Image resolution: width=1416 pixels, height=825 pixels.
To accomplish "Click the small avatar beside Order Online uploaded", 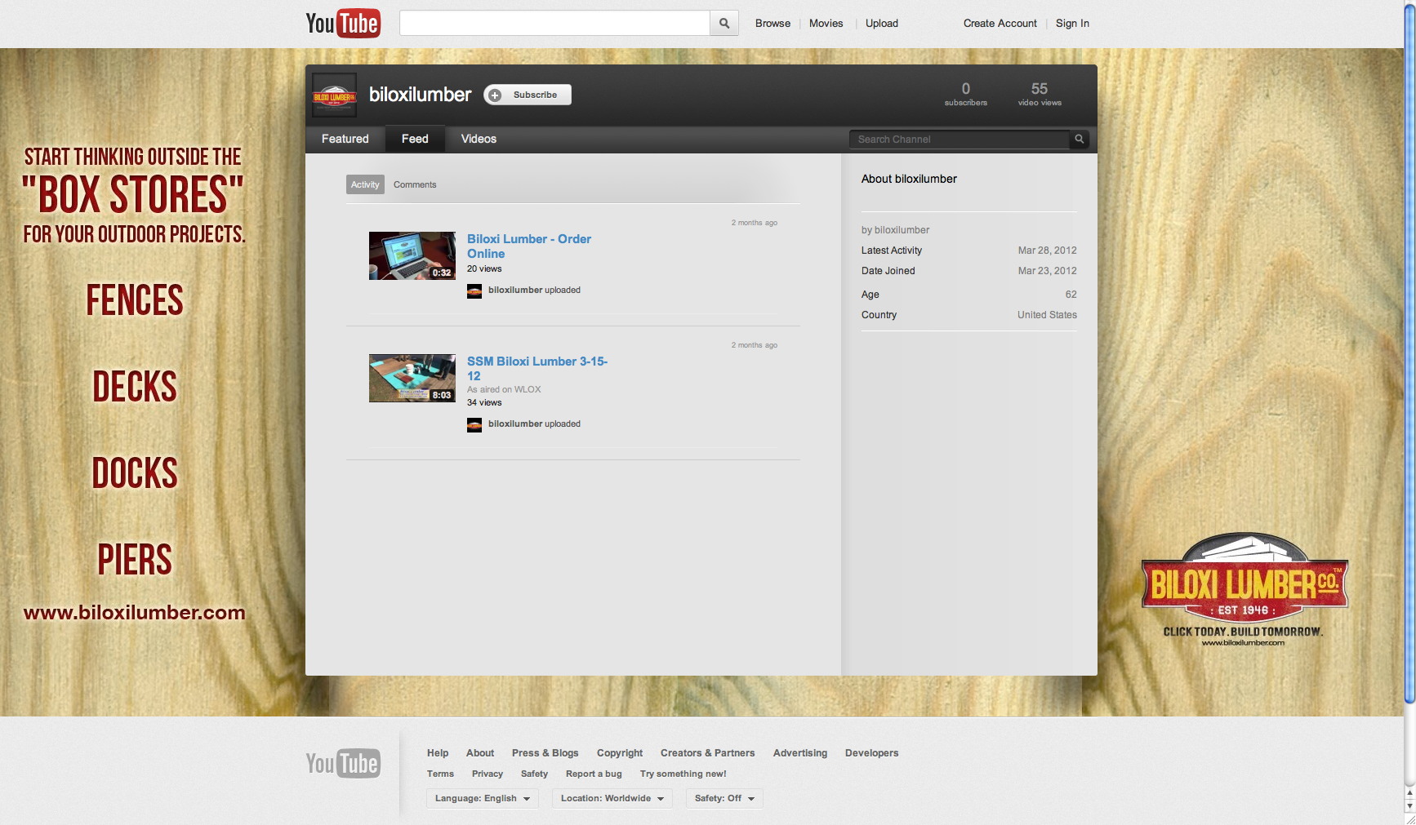I will click(x=474, y=291).
